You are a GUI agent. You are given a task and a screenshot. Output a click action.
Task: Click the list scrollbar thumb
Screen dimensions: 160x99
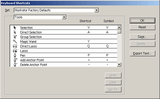coord(119,31)
